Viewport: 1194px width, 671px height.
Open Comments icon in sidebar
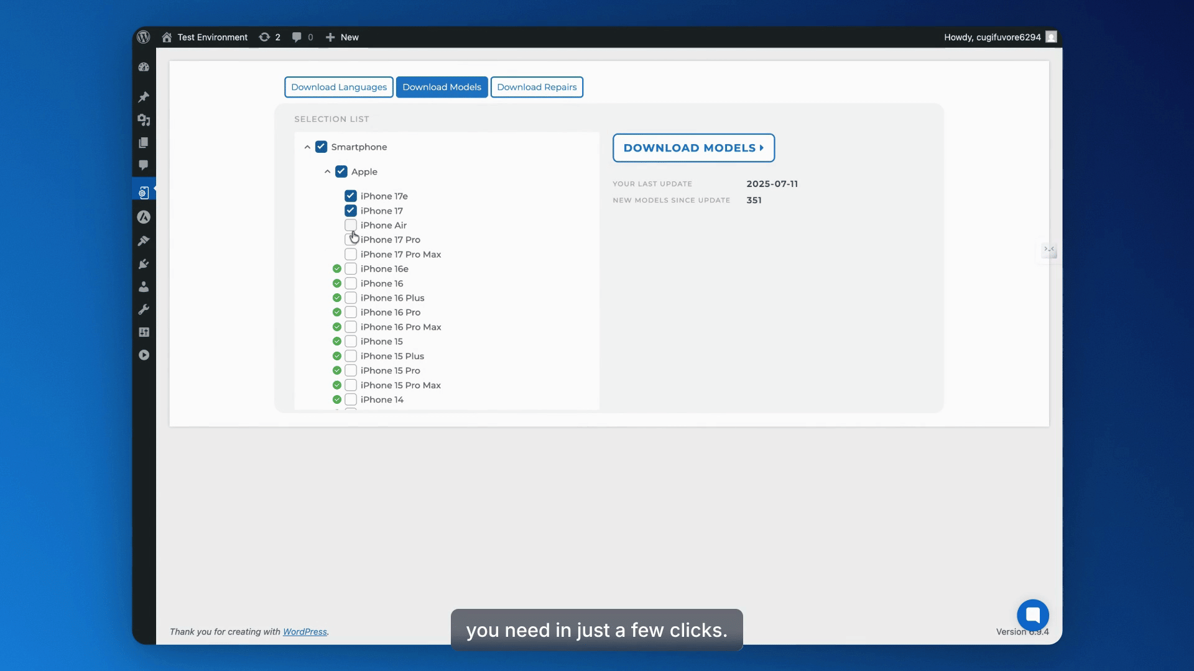pyautogui.click(x=144, y=165)
